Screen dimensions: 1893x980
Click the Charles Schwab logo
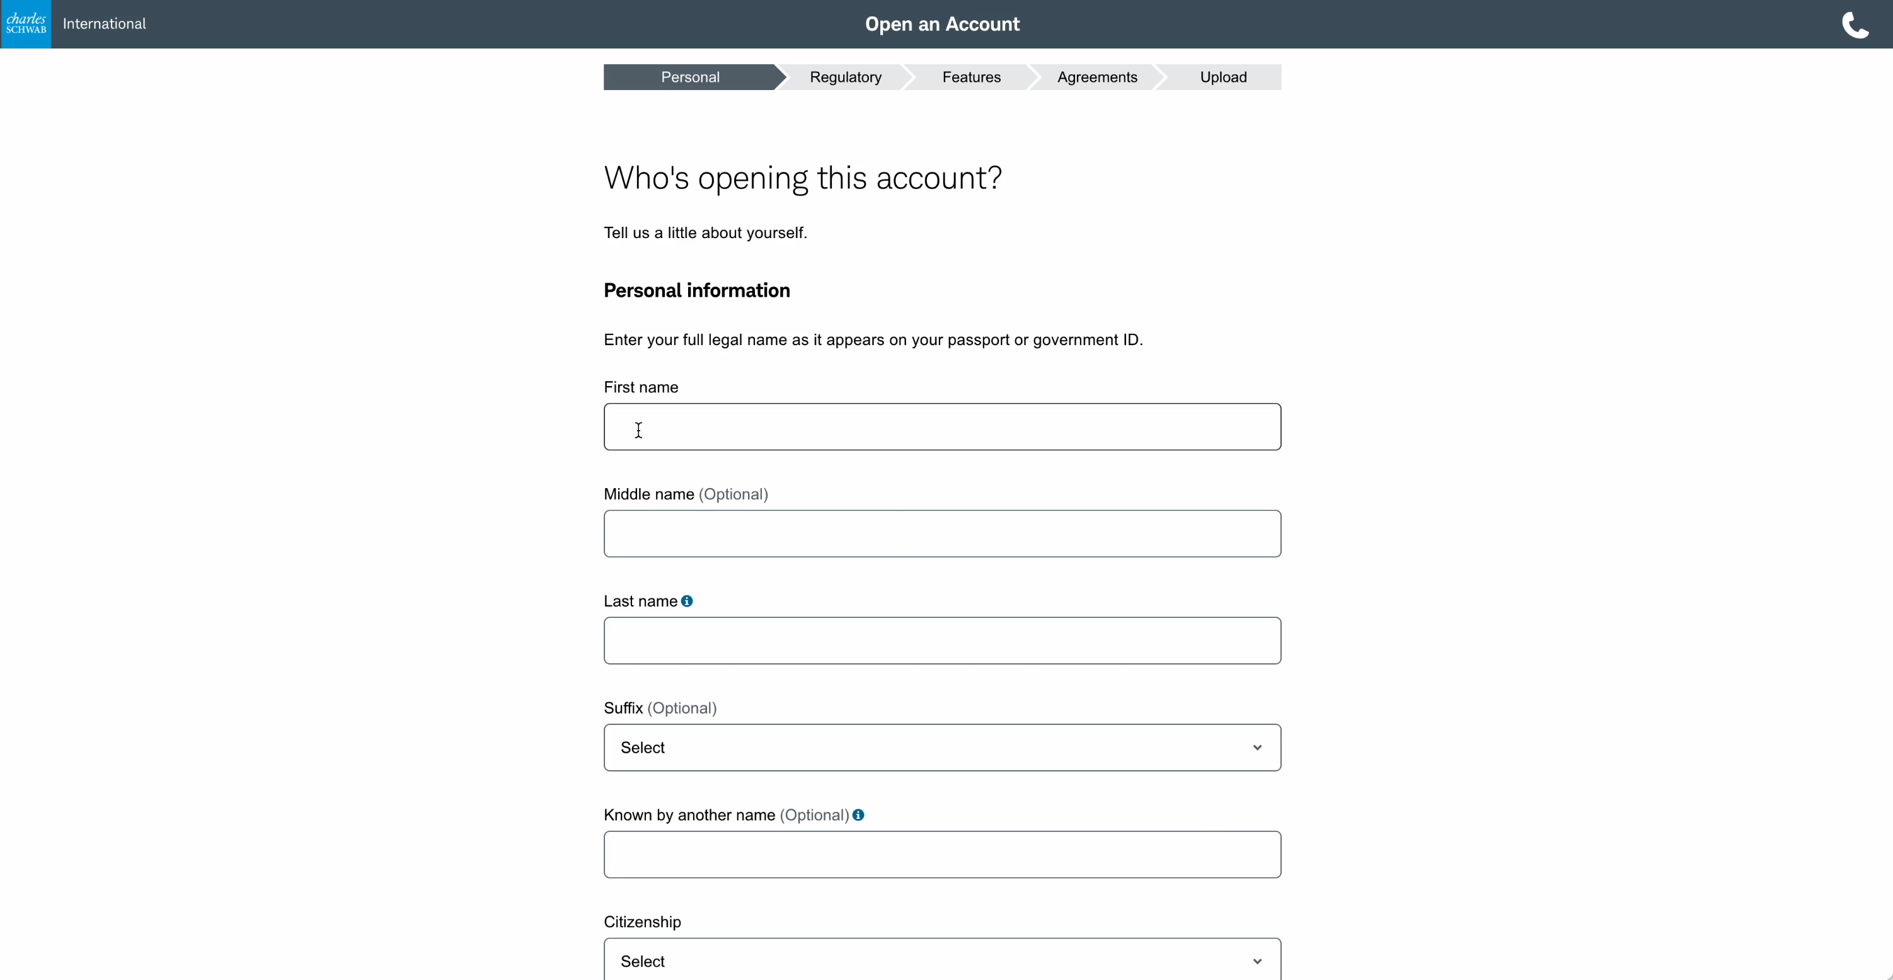point(26,24)
